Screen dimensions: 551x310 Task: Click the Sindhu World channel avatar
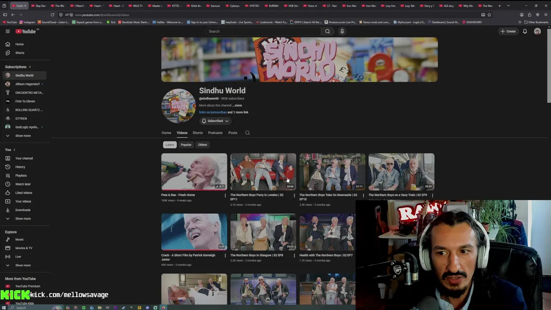[178, 106]
